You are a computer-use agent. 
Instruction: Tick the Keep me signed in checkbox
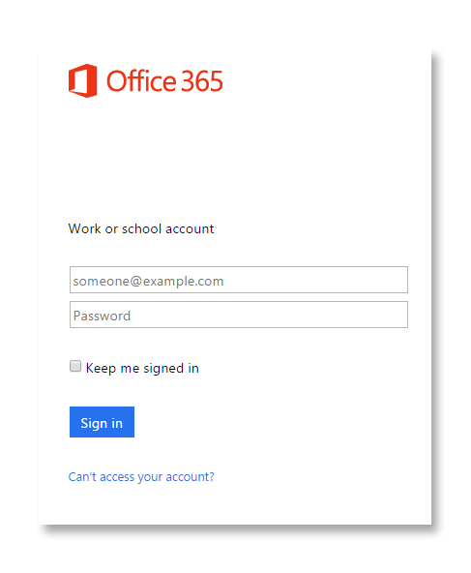point(75,366)
